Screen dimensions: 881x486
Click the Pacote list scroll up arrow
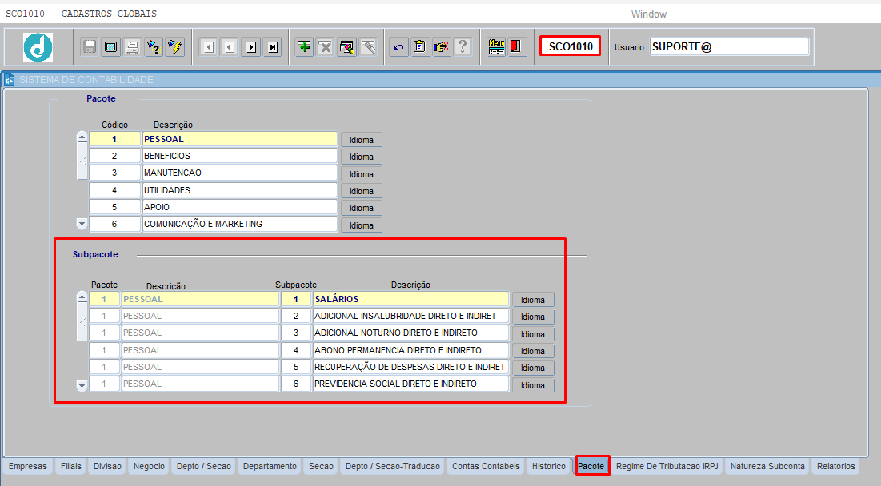click(82, 137)
